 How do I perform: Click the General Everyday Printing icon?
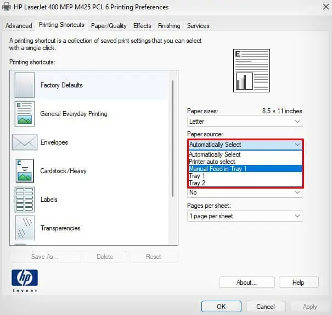click(25, 114)
